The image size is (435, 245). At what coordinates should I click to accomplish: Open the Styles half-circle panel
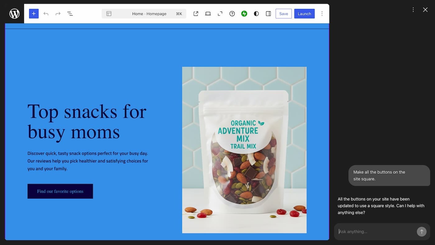[x=256, y=14]
